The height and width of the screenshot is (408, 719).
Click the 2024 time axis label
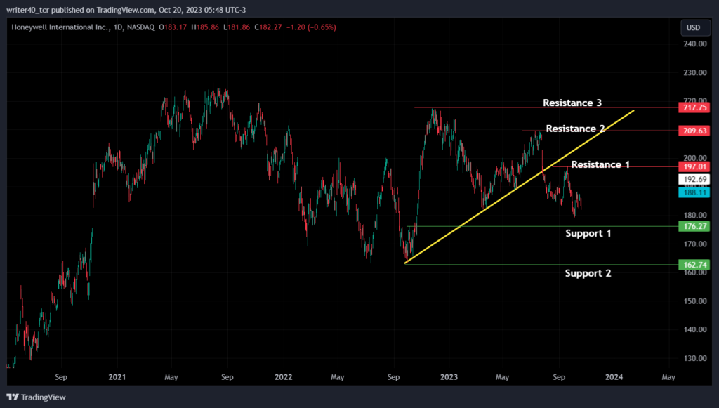614,377
